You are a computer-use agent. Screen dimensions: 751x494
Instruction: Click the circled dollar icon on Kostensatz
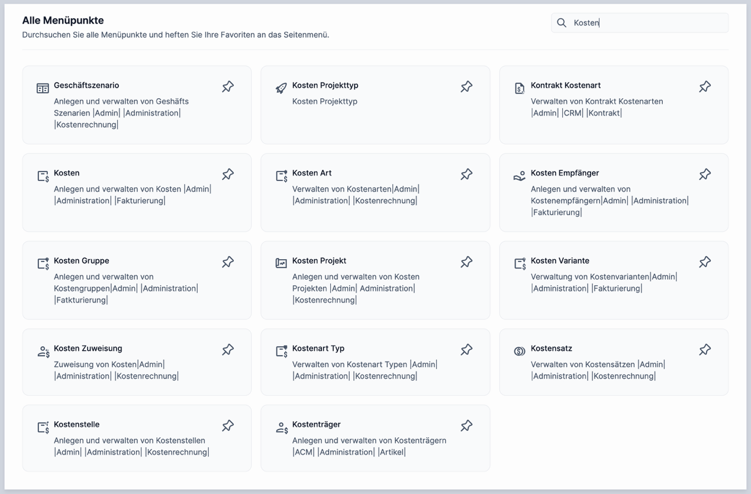click(x=519, y=350)
